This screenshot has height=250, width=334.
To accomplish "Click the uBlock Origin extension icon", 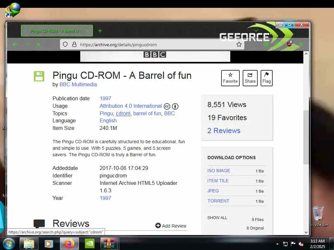I will [289, 44].
